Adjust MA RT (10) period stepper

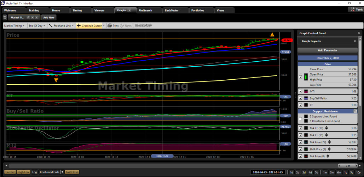[327, 128]
